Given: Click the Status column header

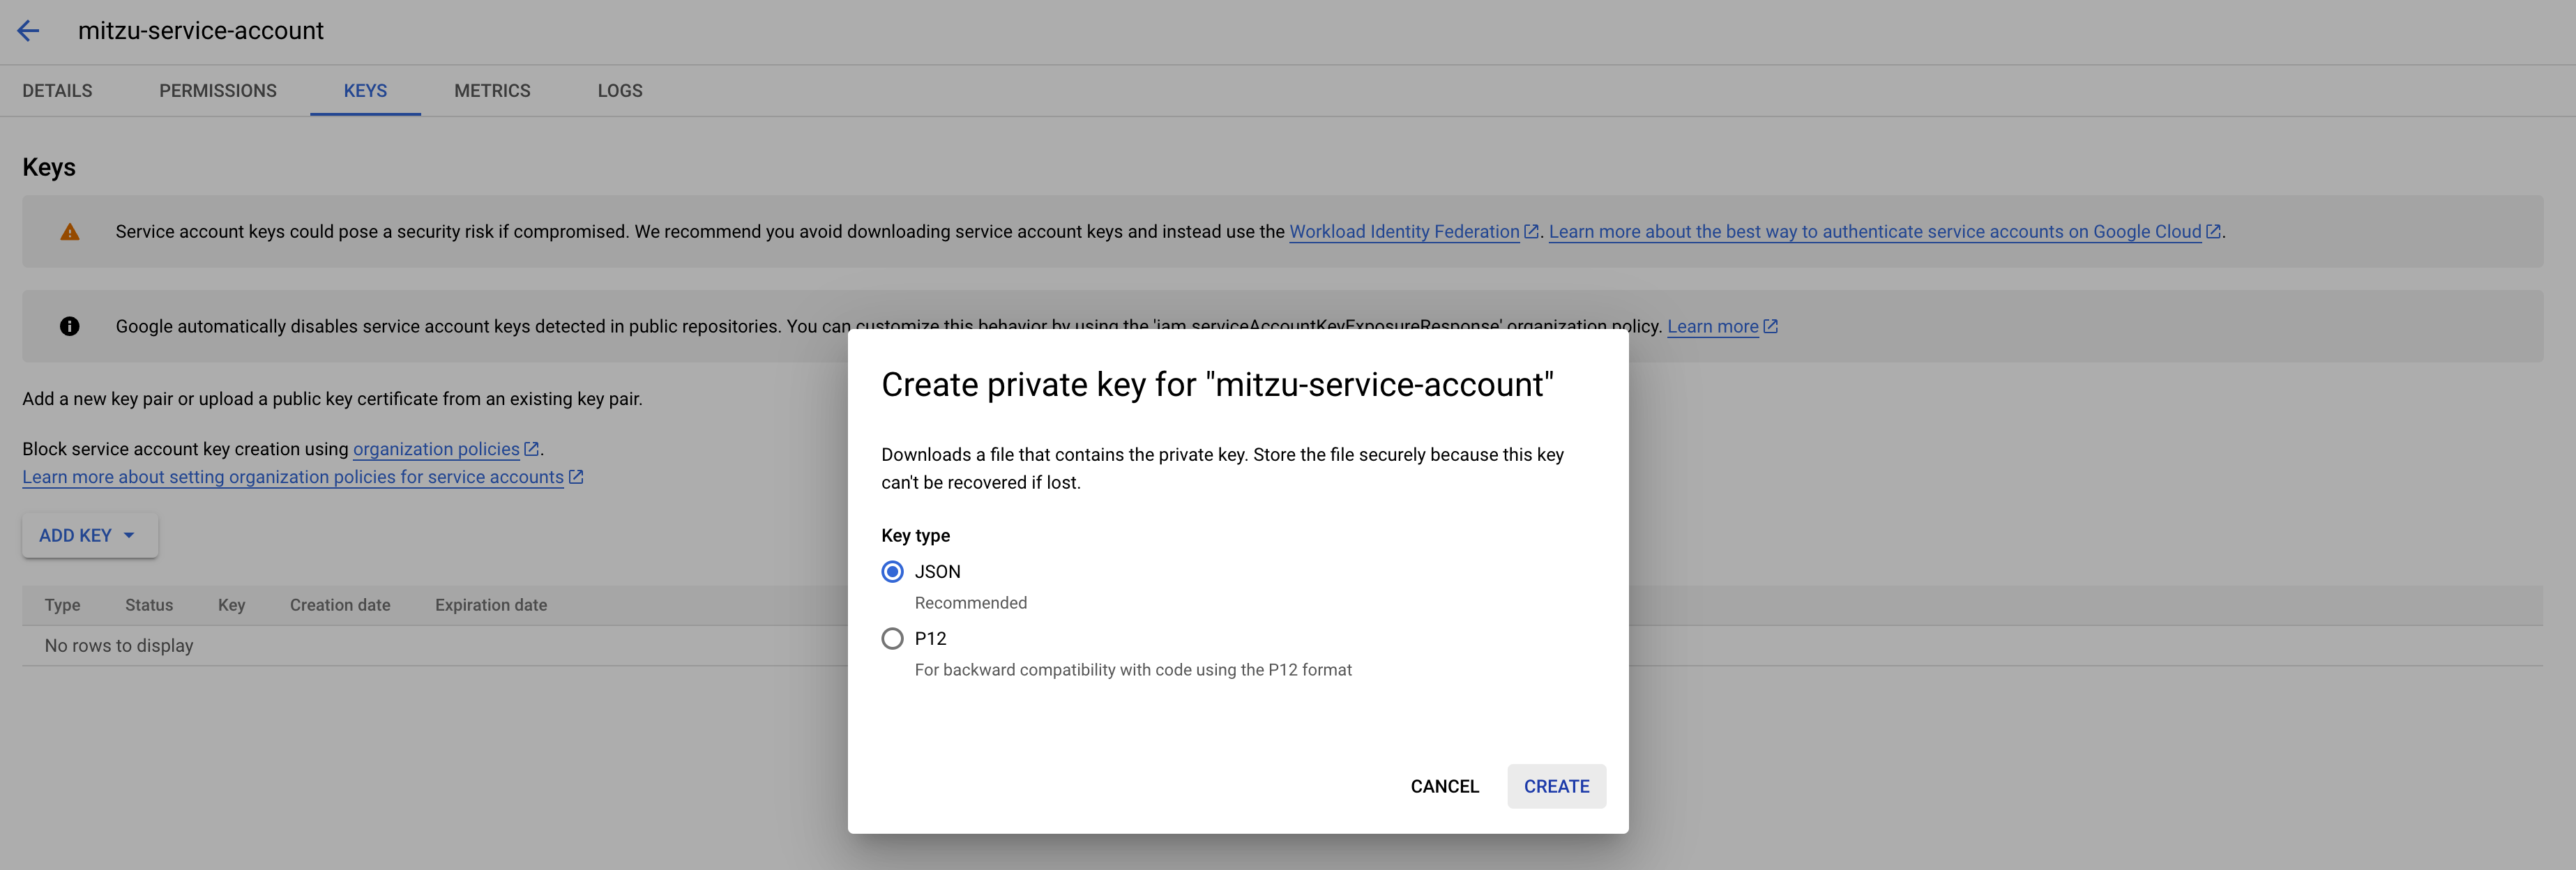Looking at the screenshot, I should (149, 605).
